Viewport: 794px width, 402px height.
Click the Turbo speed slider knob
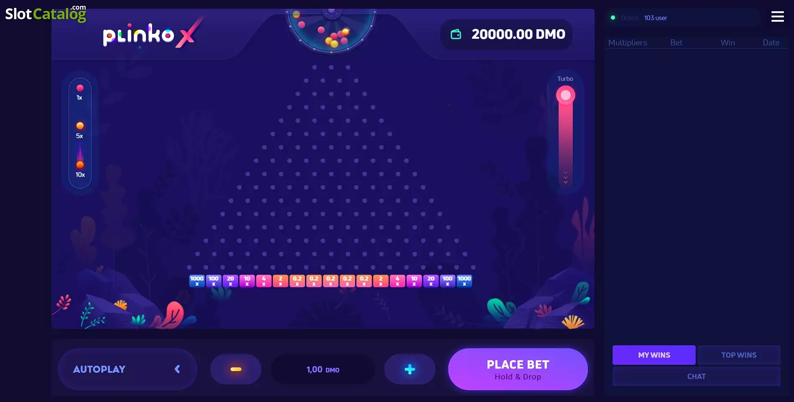point(565,95)
